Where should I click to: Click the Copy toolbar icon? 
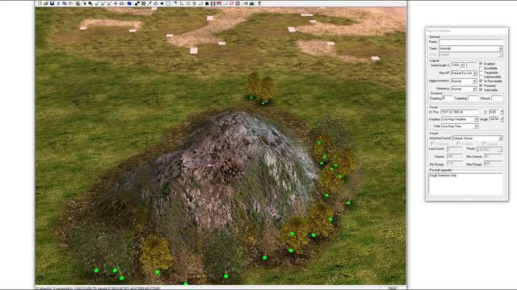65,3
